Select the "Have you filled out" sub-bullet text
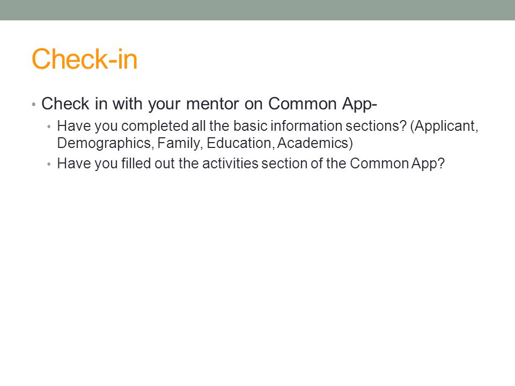This screenshot has height=386, width=515. (x=251, y=164)
